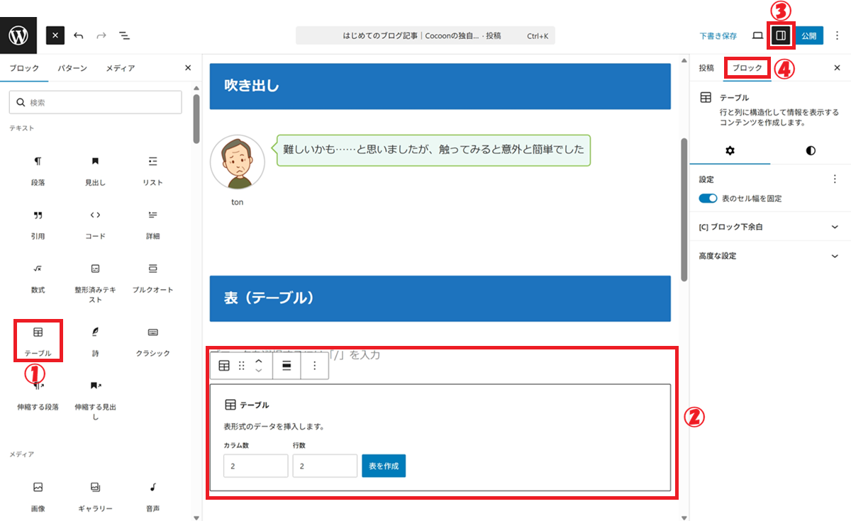Image resolution: width=851 pixels, height=521 pixels.
Task: Click the カラム数 number field
Action: click(x=255, y=466)
